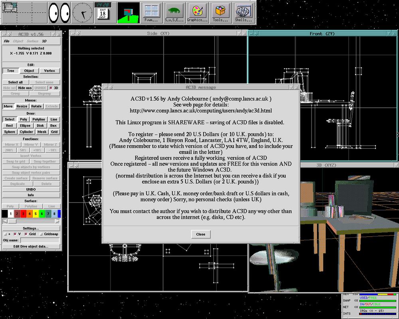
Task: Enable the Gridsnap checkbox
Action: point(41,234)
